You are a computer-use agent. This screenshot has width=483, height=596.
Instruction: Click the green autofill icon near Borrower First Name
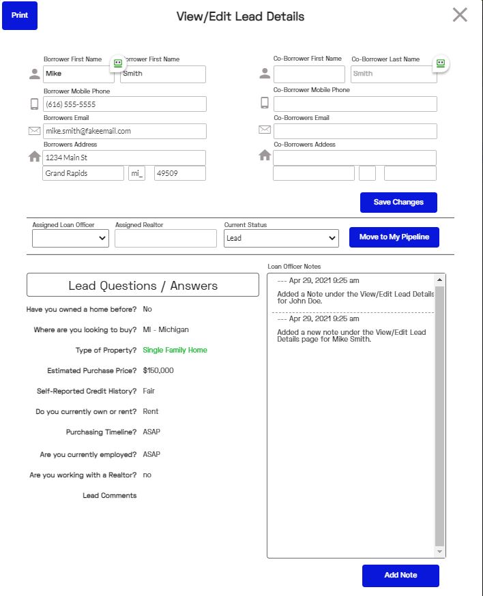coord(118,63)
